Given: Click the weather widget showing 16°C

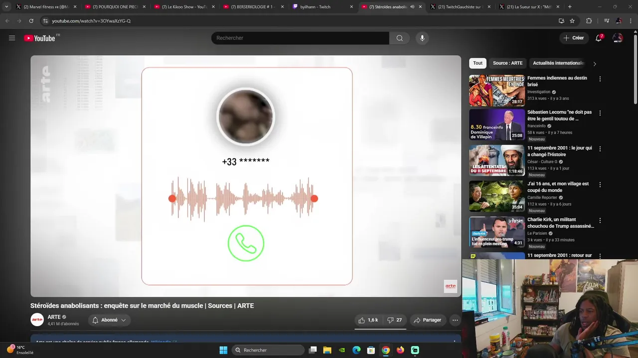Looking at the screenshot, I should point(20,350).
